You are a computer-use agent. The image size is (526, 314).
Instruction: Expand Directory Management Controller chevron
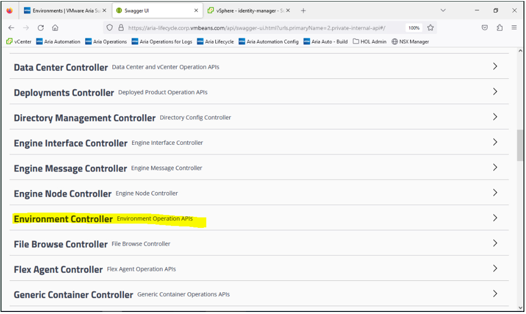click(x=495, y=117)
